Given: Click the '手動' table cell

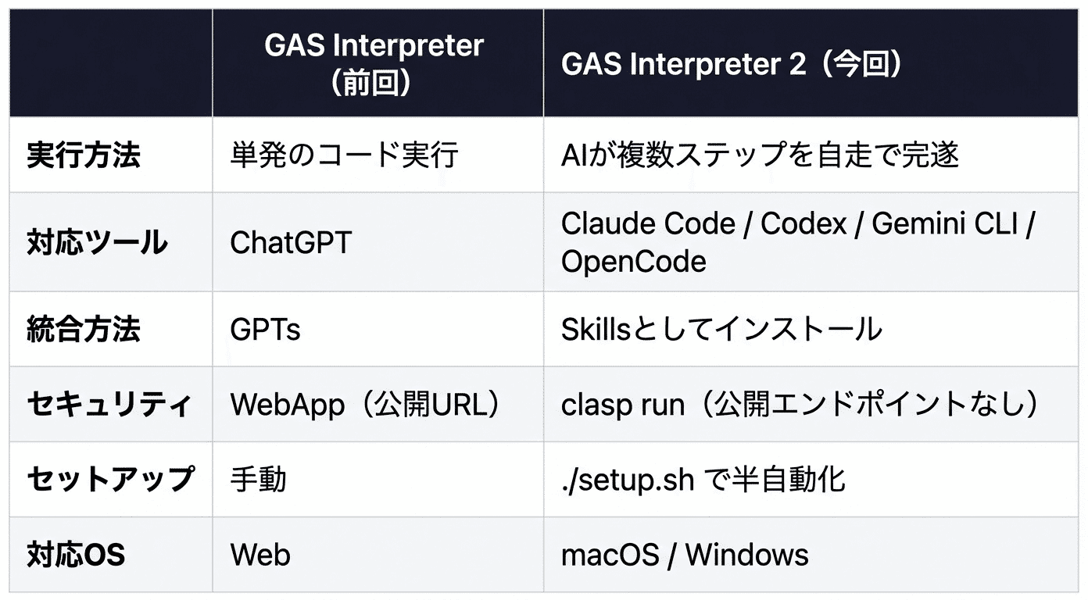Looking at the screenshot, I should (258, 479).
